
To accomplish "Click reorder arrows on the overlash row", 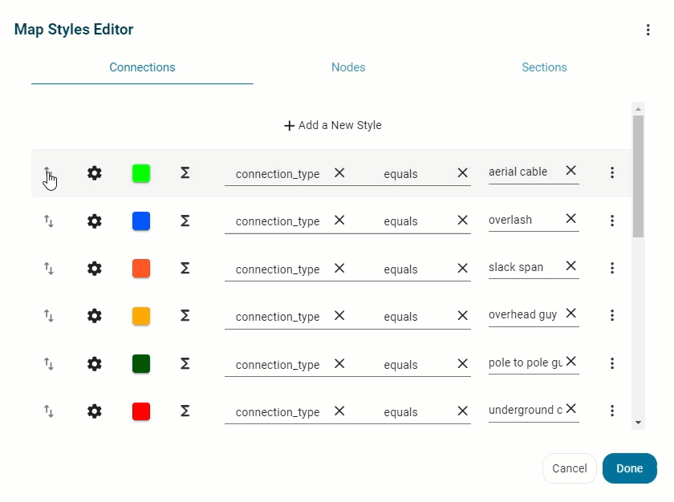I will (x=49, y=221).
